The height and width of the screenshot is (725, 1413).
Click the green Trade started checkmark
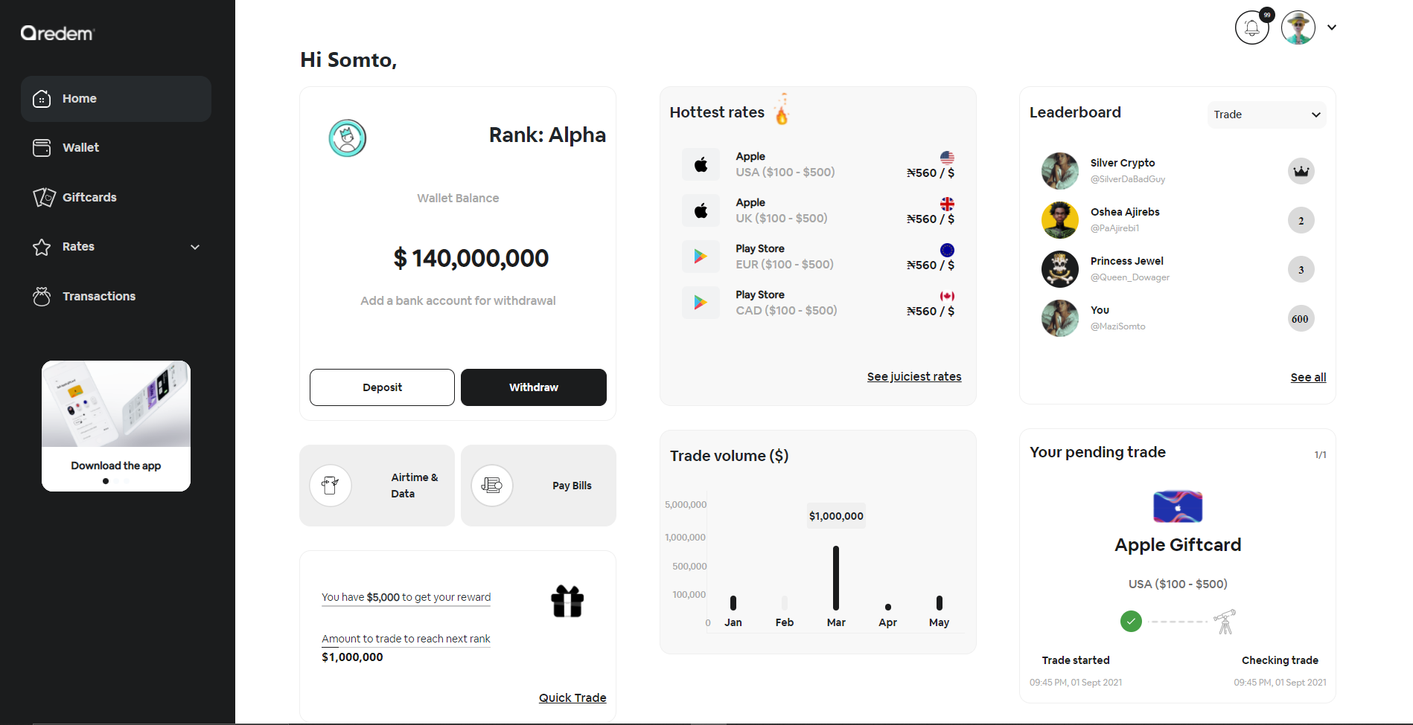(1131, 621)
